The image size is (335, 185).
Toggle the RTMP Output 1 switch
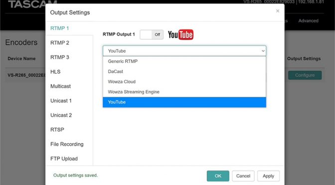pyautogui.click(x=152, y=34)
